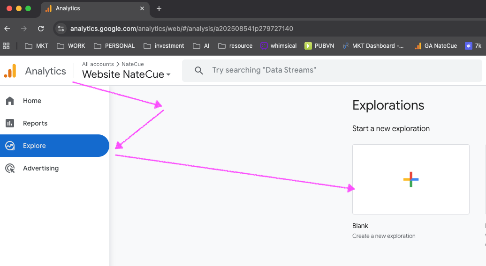Click the Google Analytics logo icon
486x266 pixels.
pos(10,71)
